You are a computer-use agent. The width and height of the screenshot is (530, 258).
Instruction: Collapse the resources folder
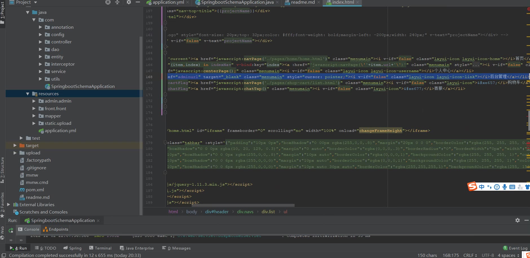point(28,94)
